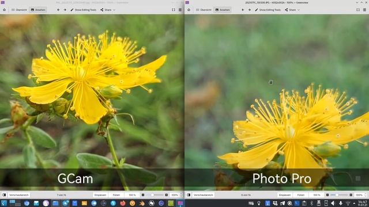Click 100 % zoom button in right window
The width and height of the screenshot is (369, 207).
[317, 195]
